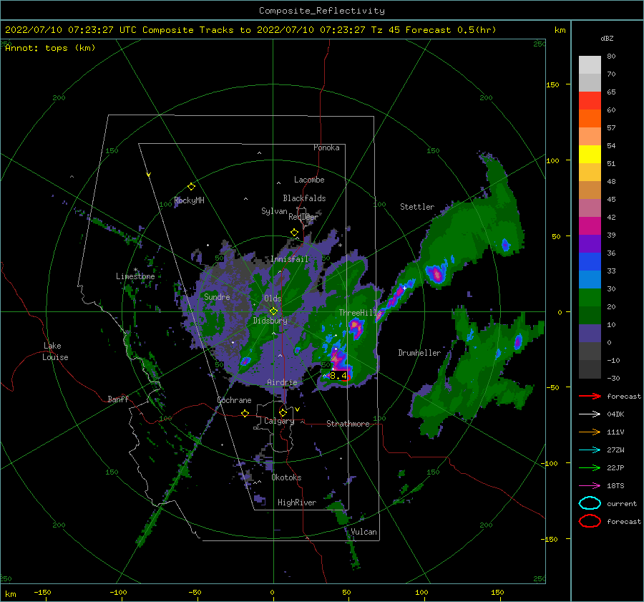Click the magenta storm cell near ThreeHills label

pos(356,328)
